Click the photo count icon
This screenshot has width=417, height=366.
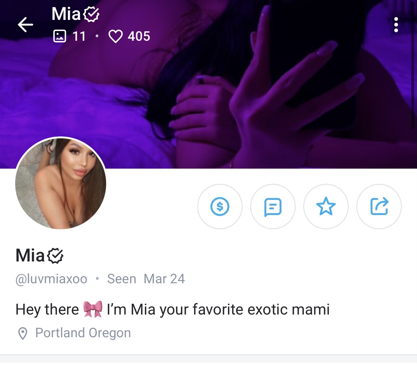click(x=59, y=36)
